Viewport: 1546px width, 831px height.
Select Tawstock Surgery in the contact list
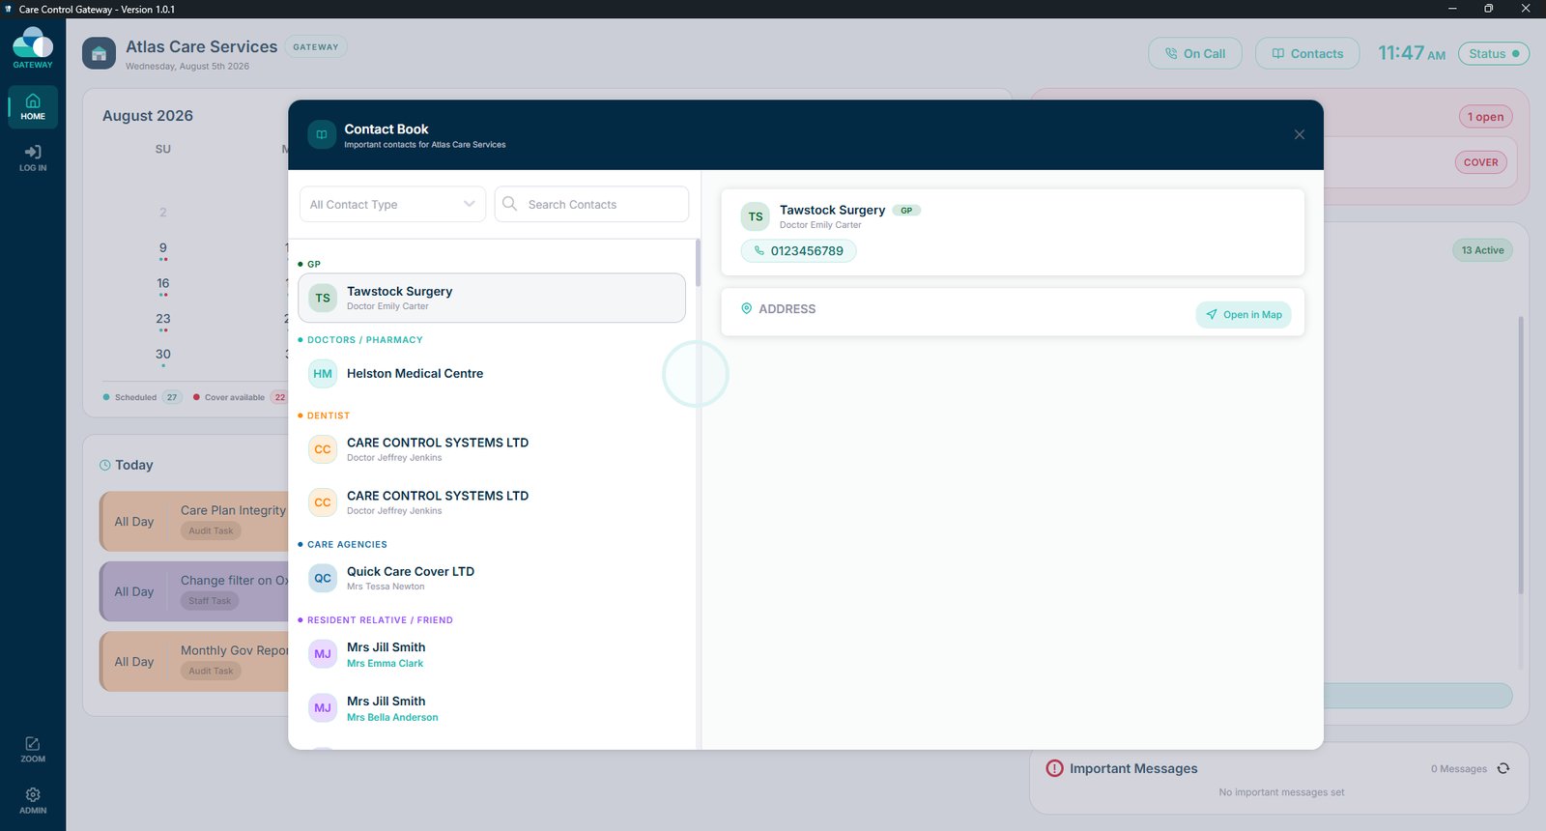click(492, 298)
